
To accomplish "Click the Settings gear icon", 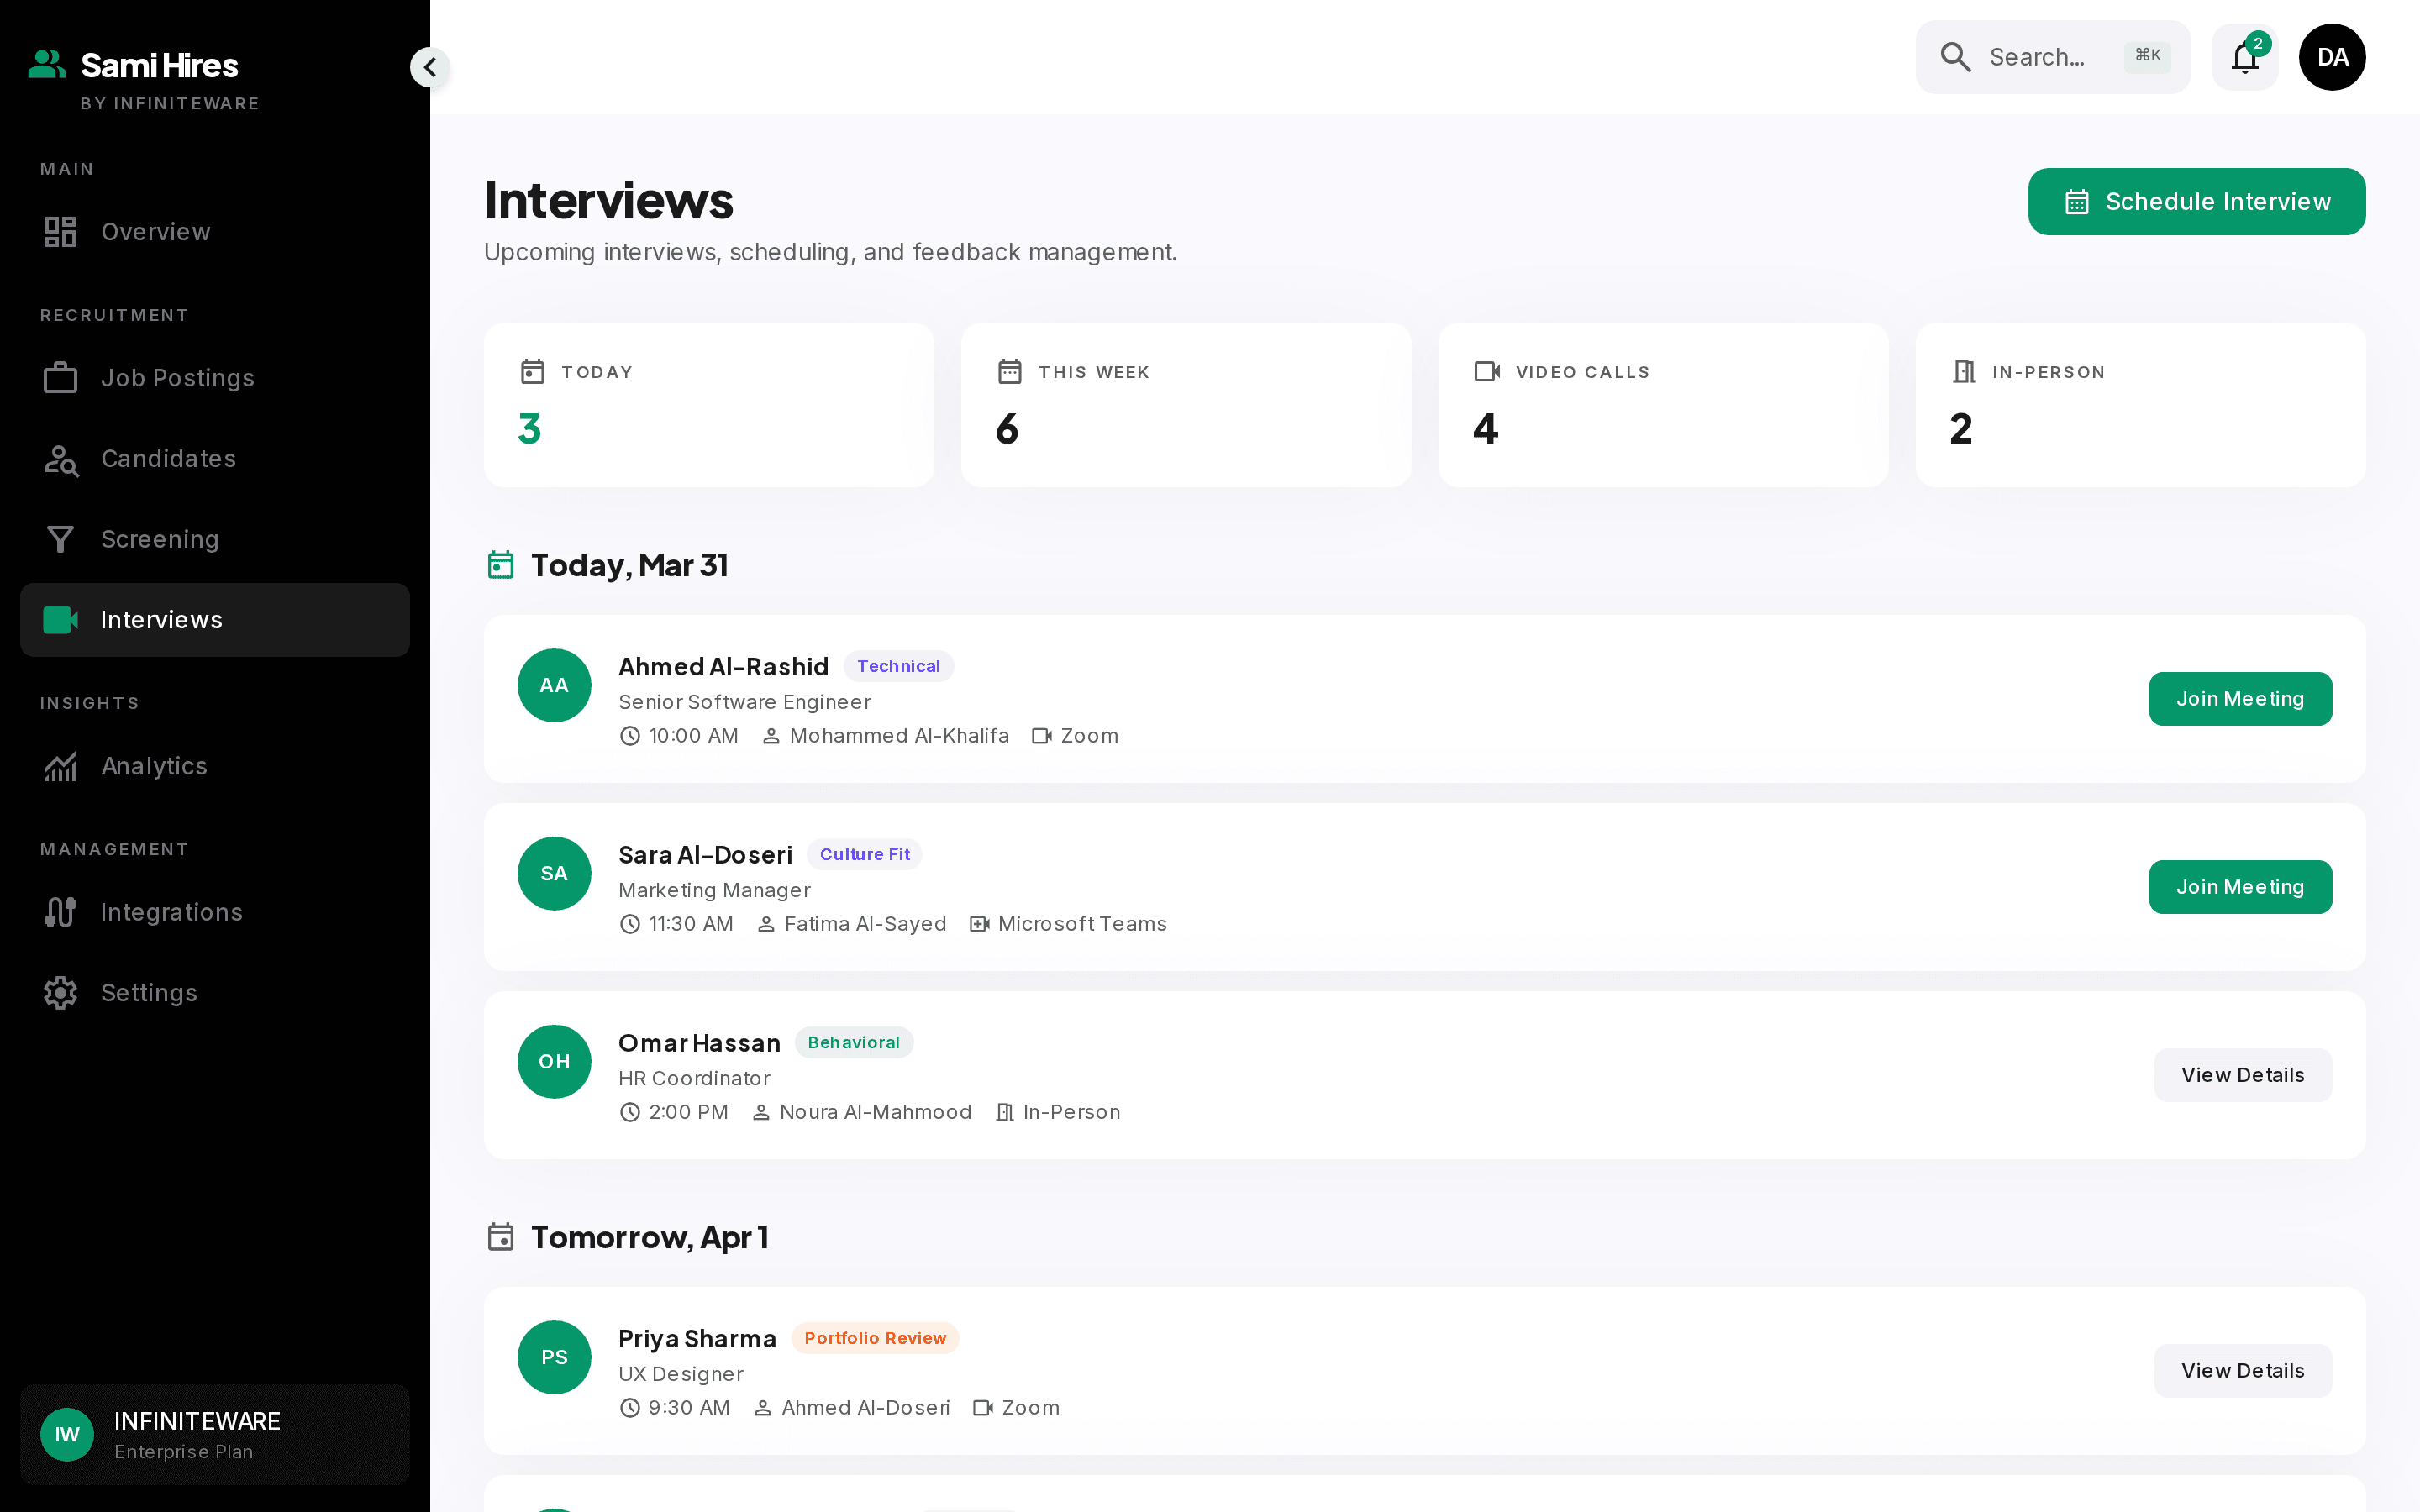I will click(60, 993).
